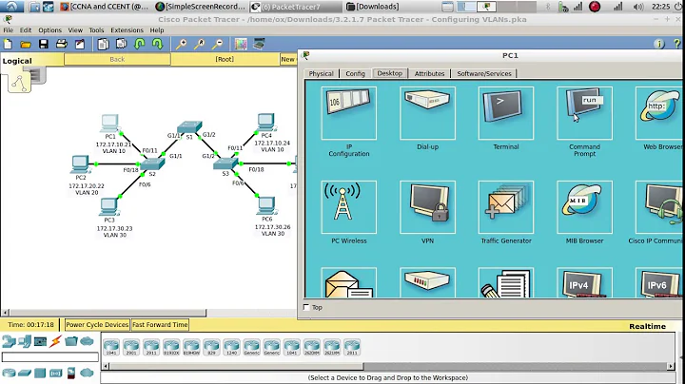The image size is (685, 384).
Task: Open the IPv4 Firewall app
Action: tap(584, 282)
